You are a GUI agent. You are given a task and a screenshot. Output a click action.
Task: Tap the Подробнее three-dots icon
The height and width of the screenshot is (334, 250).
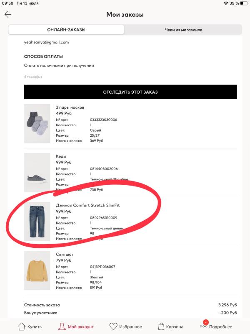[x=203, y=326]
